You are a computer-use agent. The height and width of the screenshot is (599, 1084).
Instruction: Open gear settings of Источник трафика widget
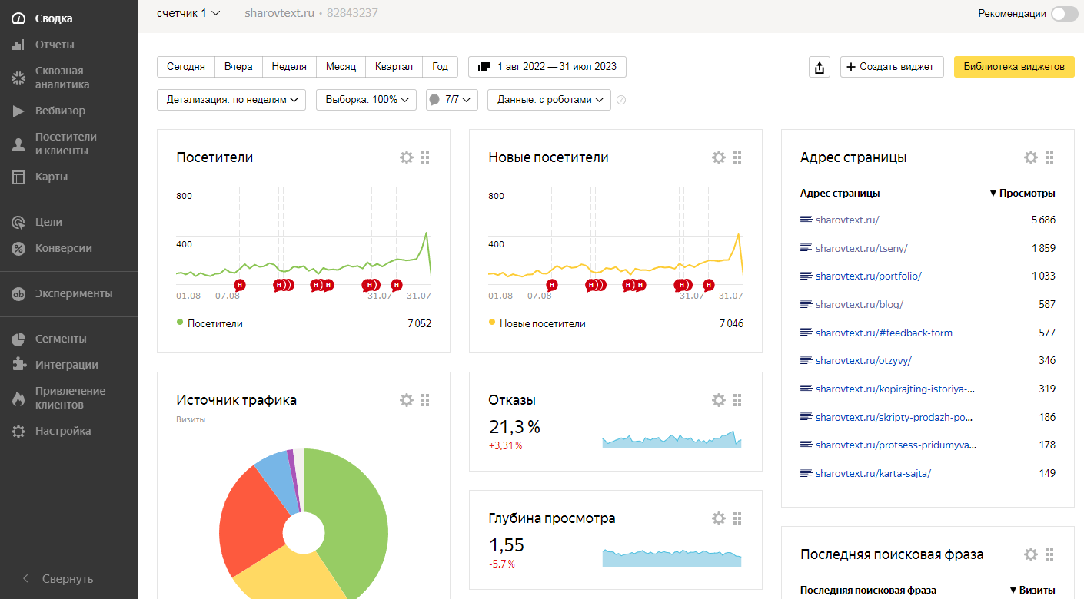click(407, 400)
